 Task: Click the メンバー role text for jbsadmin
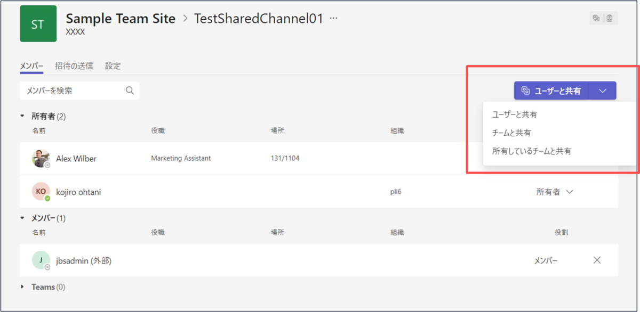pyautogui.click(x=546, y=260)
